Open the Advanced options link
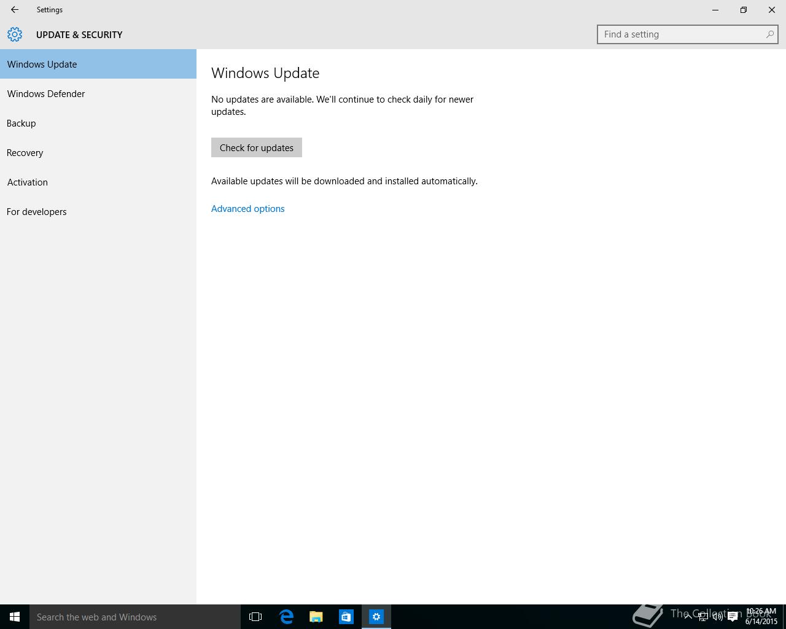 point(247,209)
